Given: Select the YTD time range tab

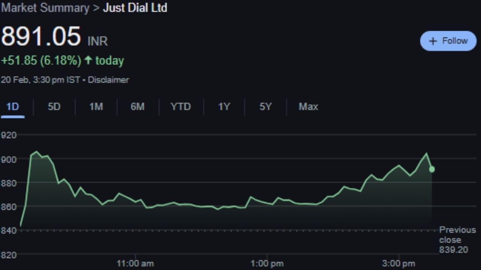Looking at the screenshot, I should pos(181,107).
